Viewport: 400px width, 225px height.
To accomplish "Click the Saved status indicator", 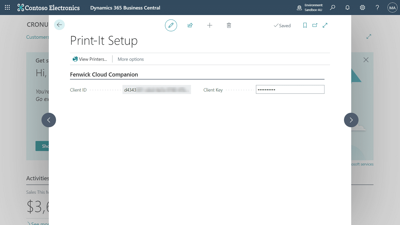I will pos(282,26).
